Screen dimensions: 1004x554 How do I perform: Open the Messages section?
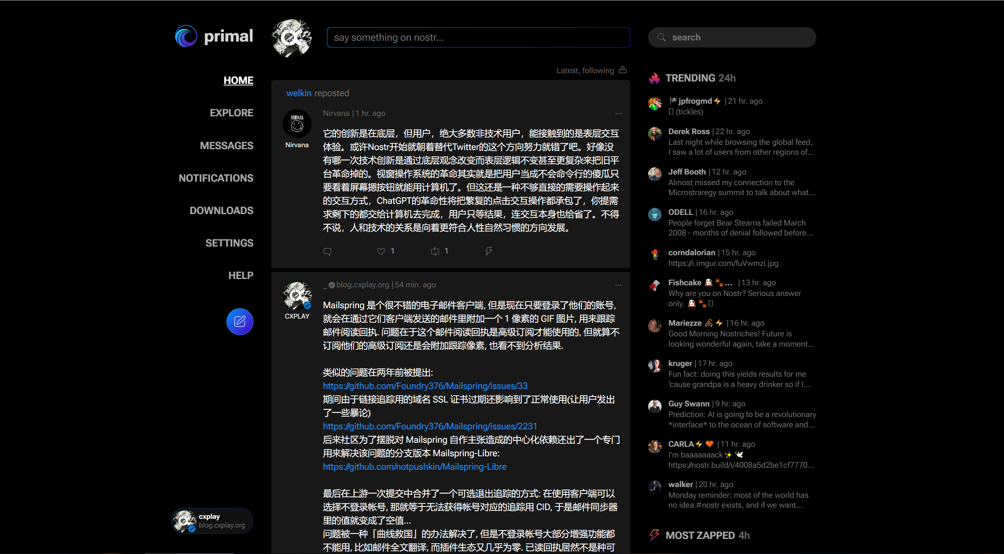pos(226,146)
